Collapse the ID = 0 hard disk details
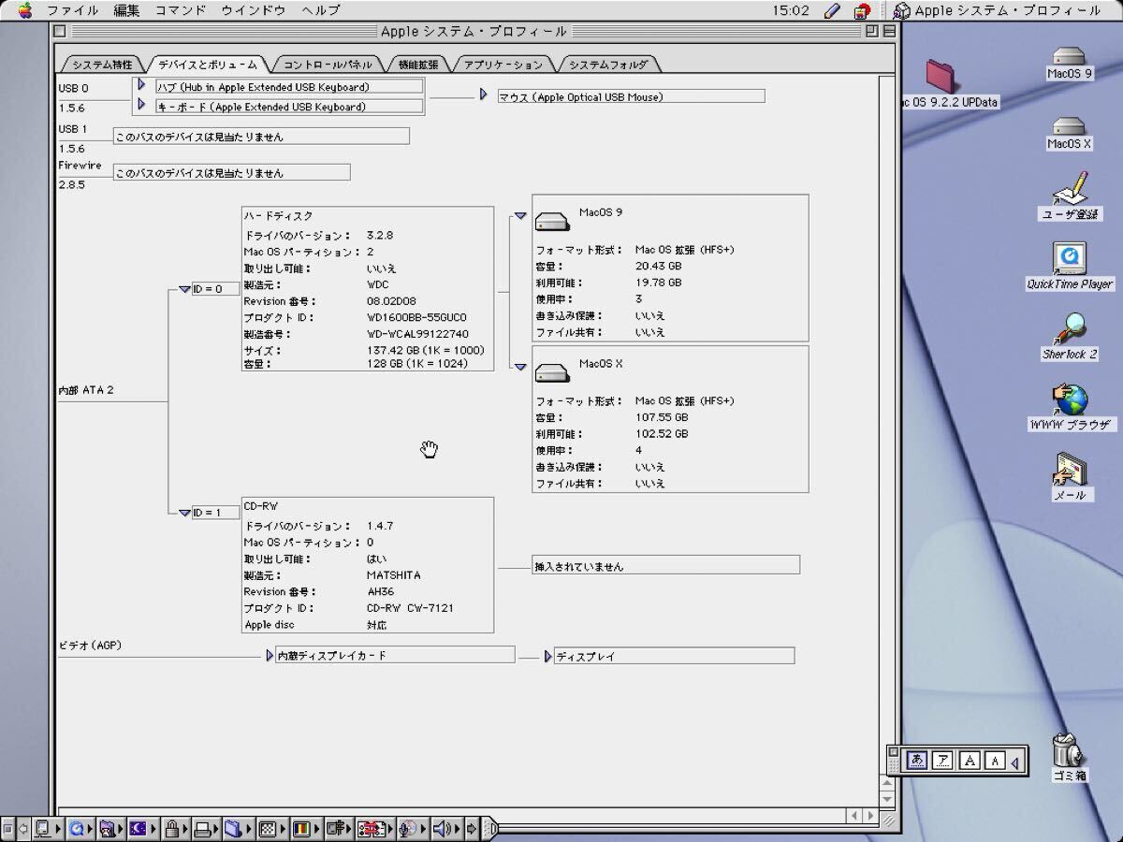This screenshot has height=842, width=1123. [184, 289]
